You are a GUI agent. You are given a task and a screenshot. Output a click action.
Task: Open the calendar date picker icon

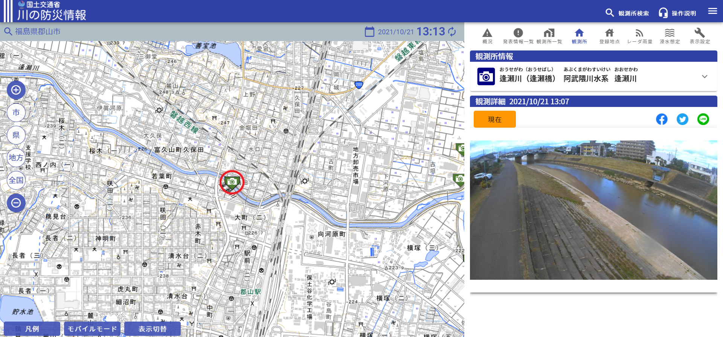pyautogui.click(x=369, y=32)
